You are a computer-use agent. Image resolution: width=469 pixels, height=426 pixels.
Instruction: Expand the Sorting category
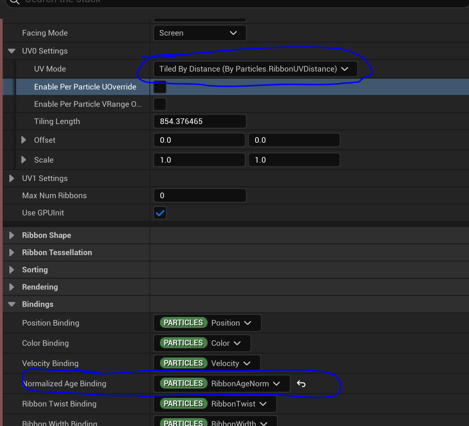12,270
